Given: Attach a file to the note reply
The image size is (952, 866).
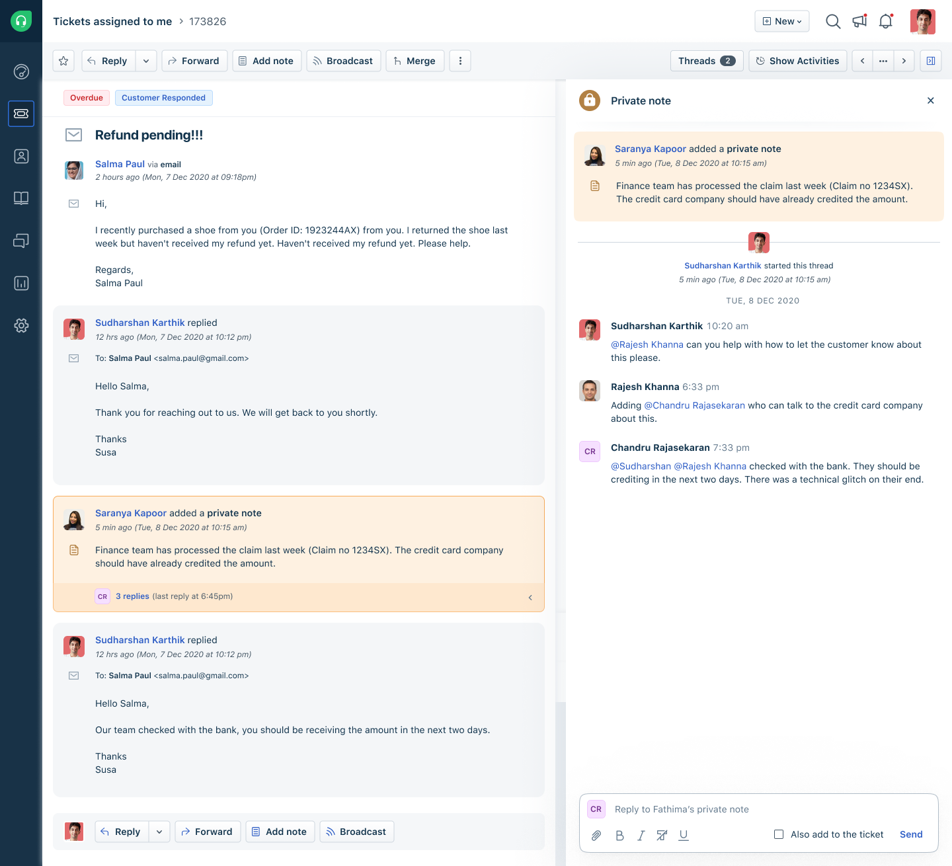Looking at the screenshot, I should click(x=596, y=835).
